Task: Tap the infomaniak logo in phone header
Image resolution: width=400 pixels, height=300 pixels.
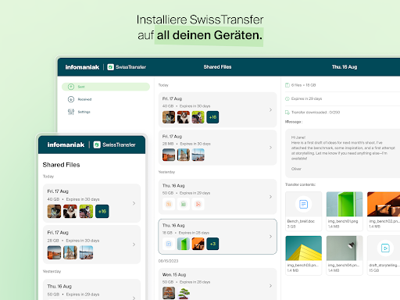Action: 66,145
